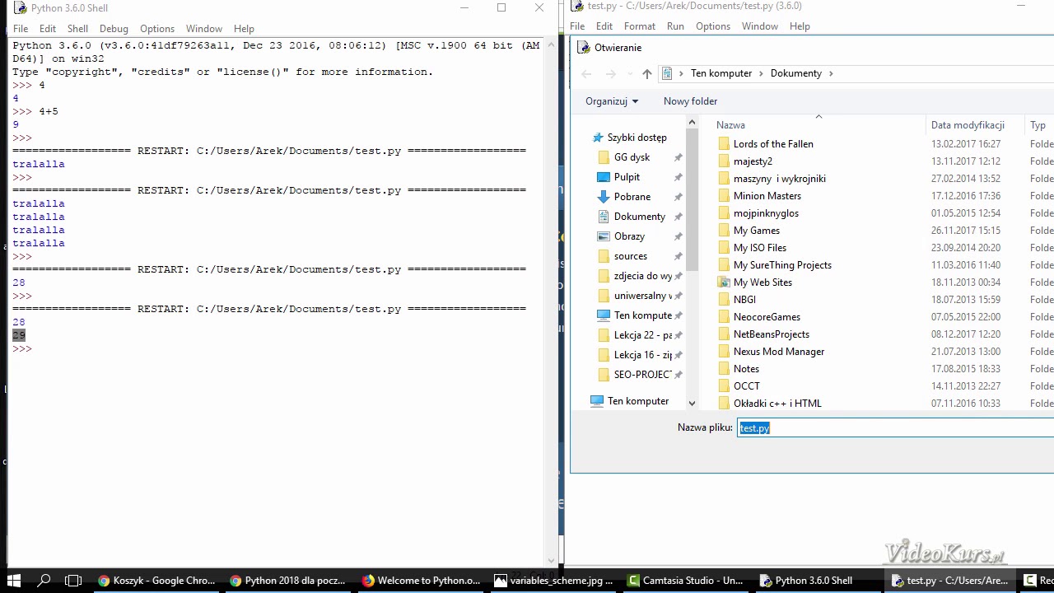Select the Nexus Mod Manager folder
Screen dimensions: 1054x593
pyautogui.click(x=778, y=352)
